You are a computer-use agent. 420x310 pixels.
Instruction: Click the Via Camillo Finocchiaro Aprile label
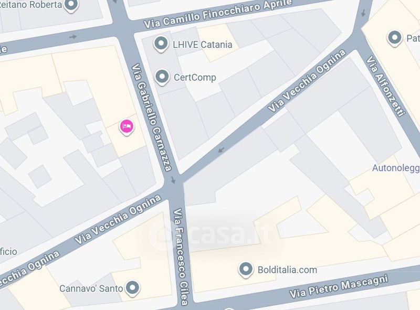click(x=217, y=14)
